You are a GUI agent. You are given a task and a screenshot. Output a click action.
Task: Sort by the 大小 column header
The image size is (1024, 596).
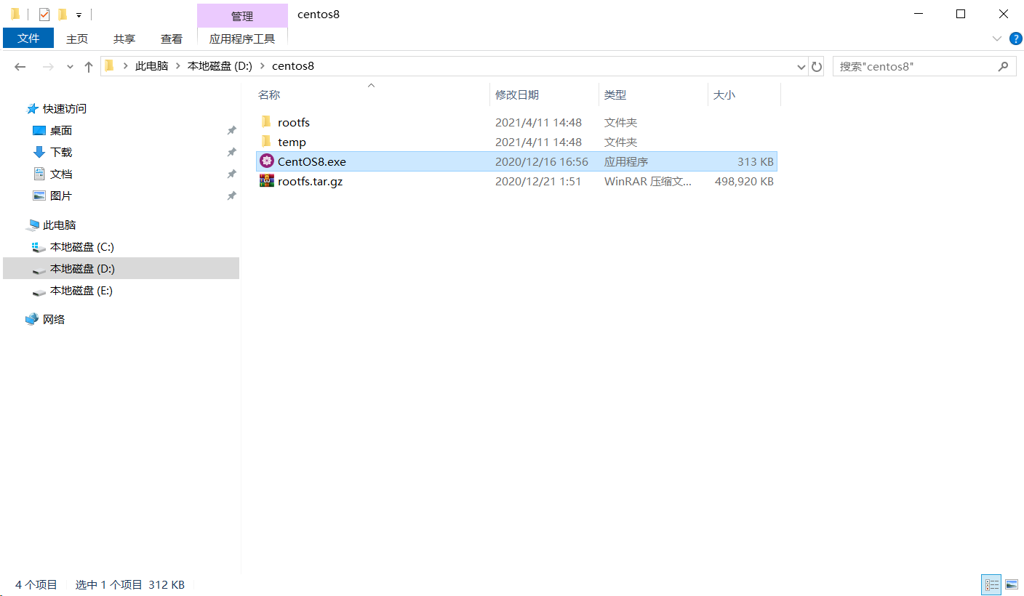point(724,95)
